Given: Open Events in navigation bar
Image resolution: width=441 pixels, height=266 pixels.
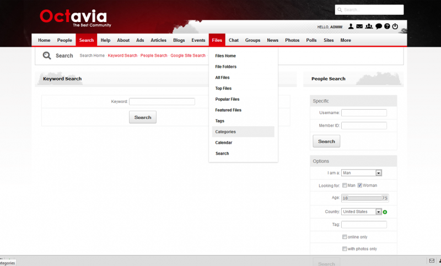Looking at the screenshot, I should pyautogui.click(x=198, y=40).
